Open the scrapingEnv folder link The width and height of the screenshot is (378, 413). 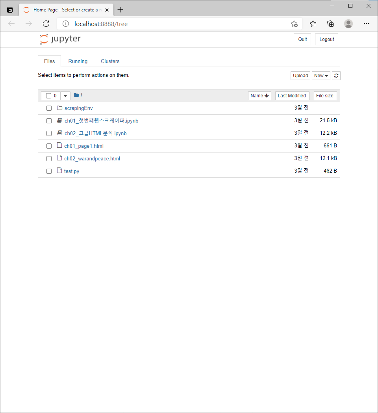click(78, 108)
